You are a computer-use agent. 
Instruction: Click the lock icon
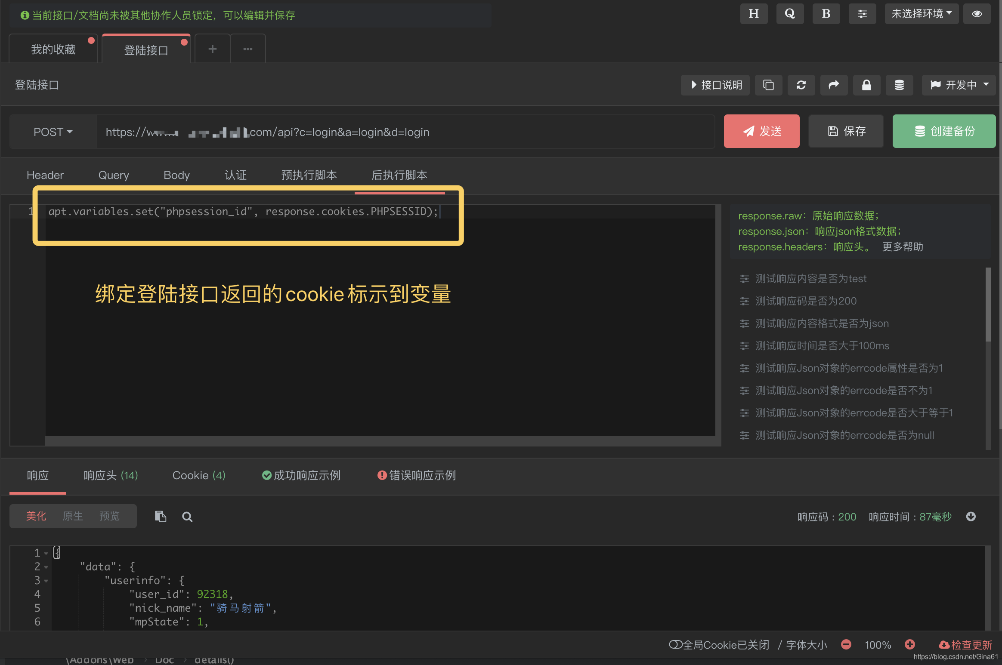[x=866, y=85]
